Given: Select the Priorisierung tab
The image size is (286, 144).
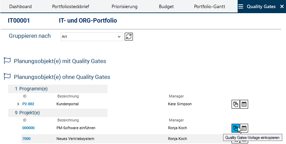Looking at the screenshot, I should 124,6.
